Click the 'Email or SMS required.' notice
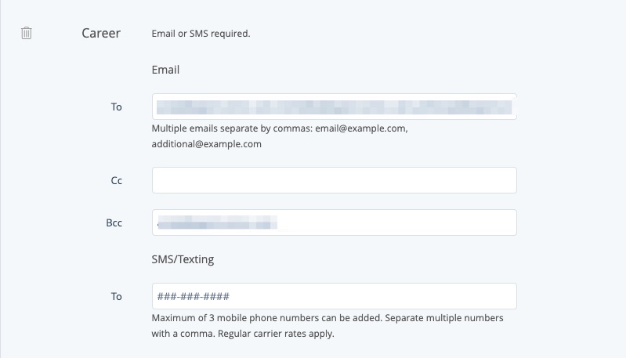The image size is (626, 358). coord(201,34)
